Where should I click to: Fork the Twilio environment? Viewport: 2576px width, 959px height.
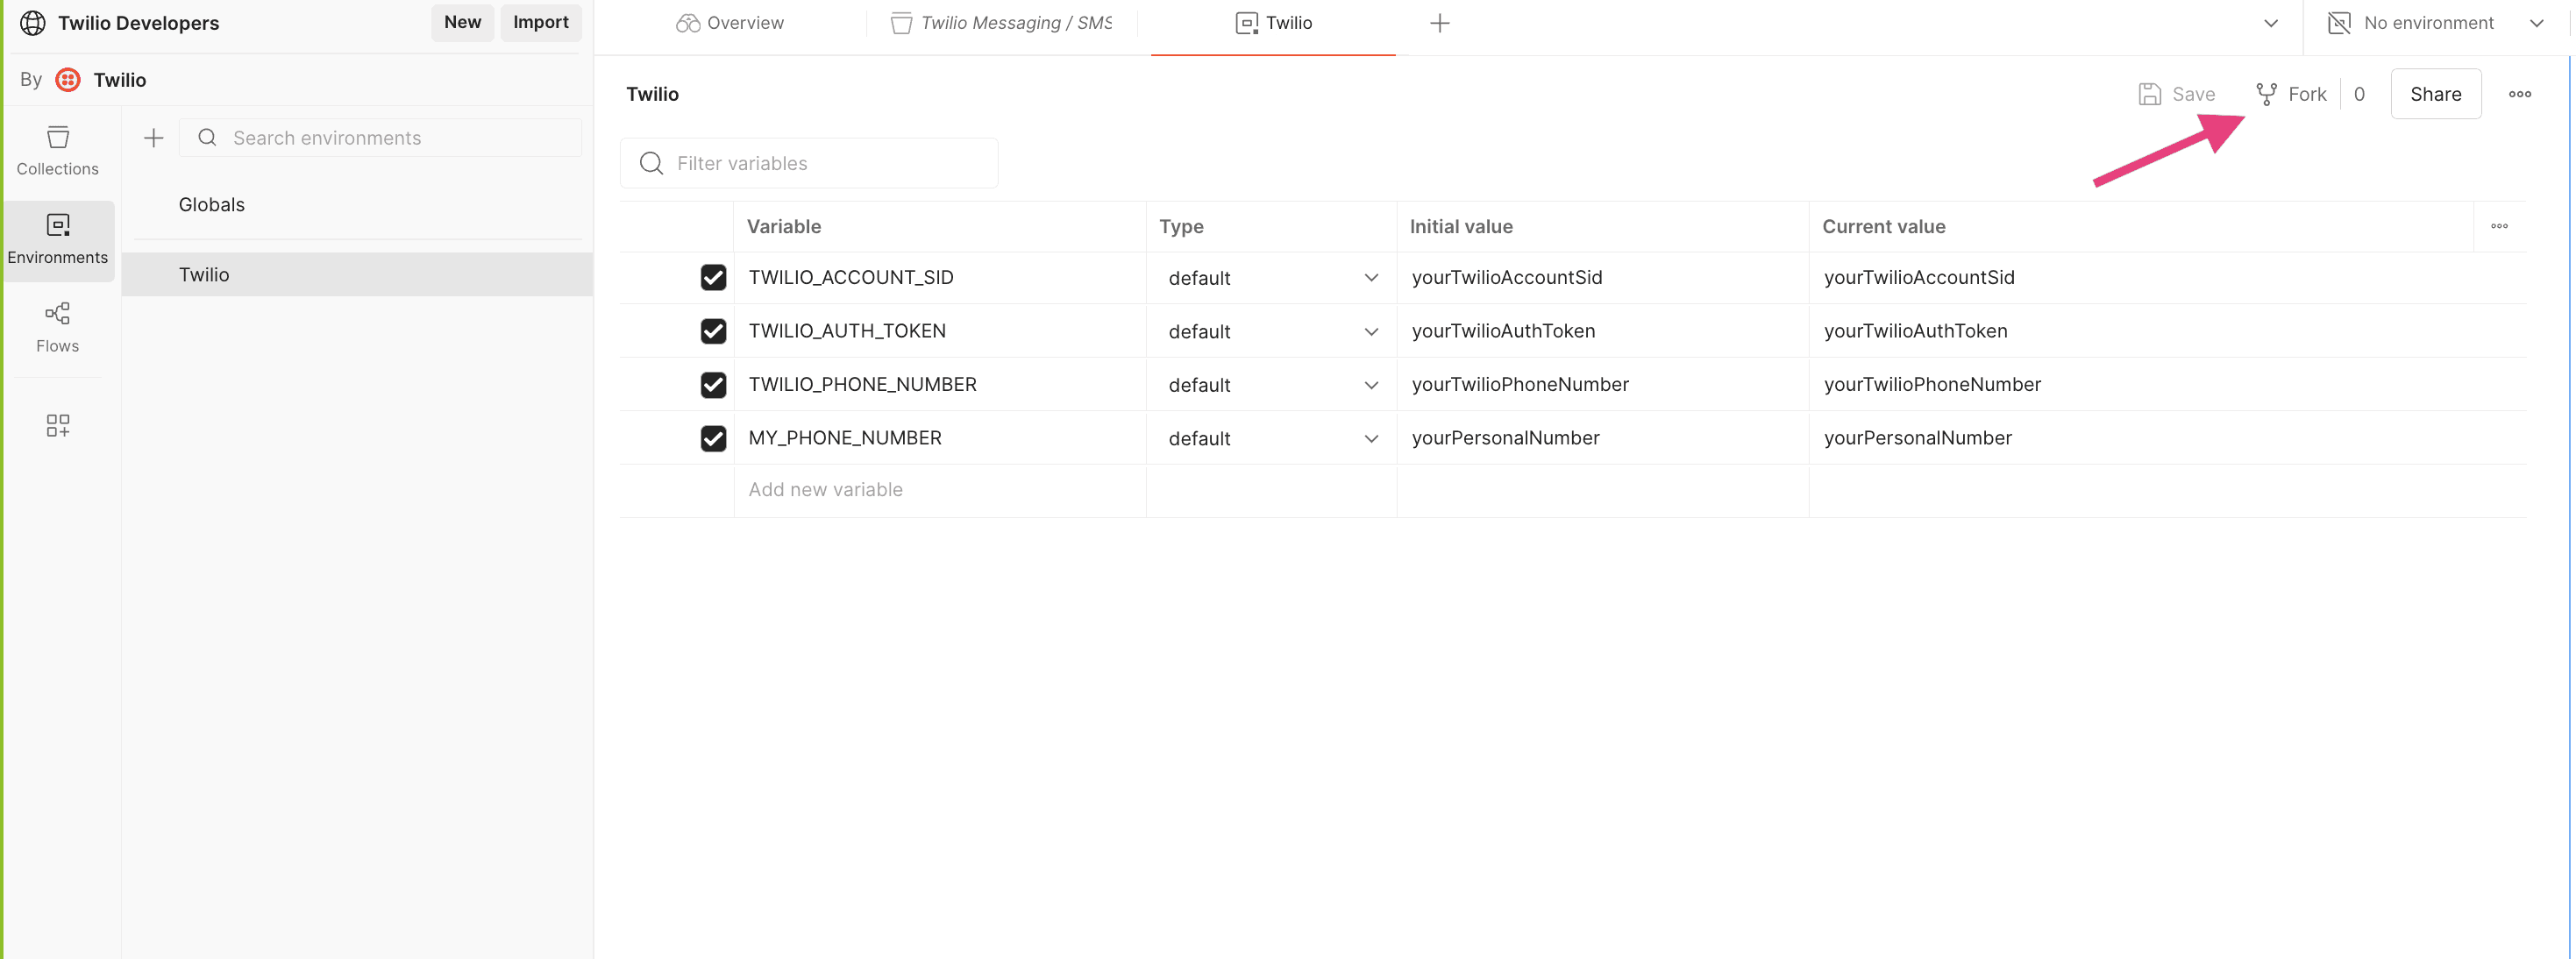tap(2291, 93)
